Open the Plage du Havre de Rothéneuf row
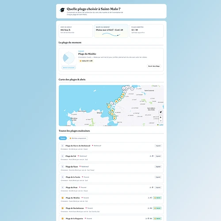 [x=111, y=147]
